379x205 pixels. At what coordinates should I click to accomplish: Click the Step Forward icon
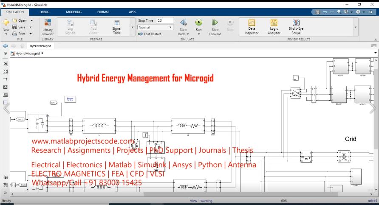pyautogui.click(x=215, y=22)
